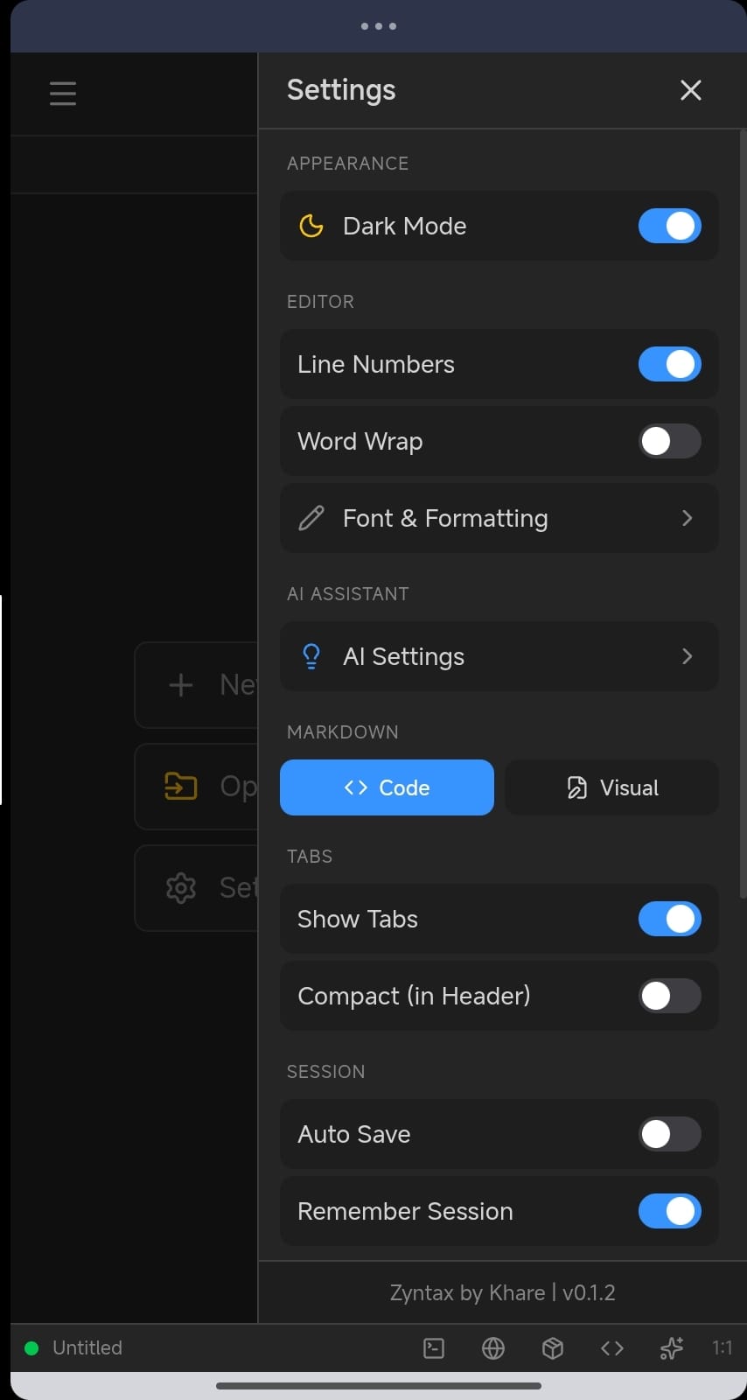Click the Untitled filename in status bar
Viewport: 747px width, 1400px height.
point(87,1347)
